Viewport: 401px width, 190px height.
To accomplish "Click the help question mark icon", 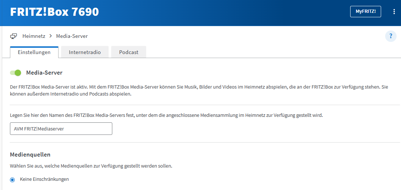I will [391, 36].
